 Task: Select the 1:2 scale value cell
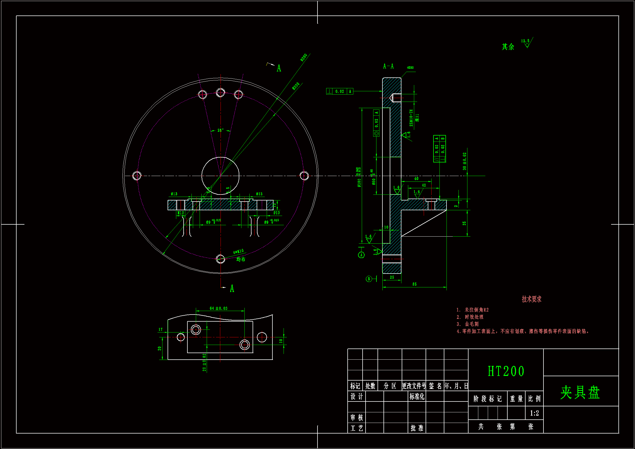[x=534, y=413]
